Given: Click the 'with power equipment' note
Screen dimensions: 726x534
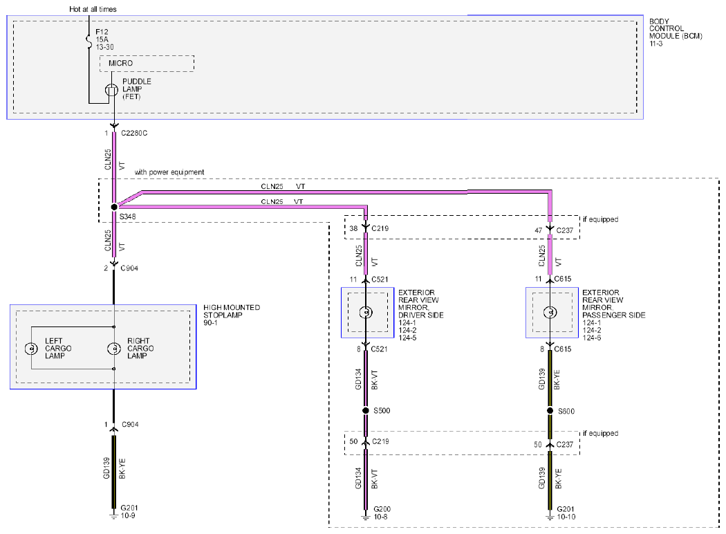Looking at the screenshot, I should 169,172.
